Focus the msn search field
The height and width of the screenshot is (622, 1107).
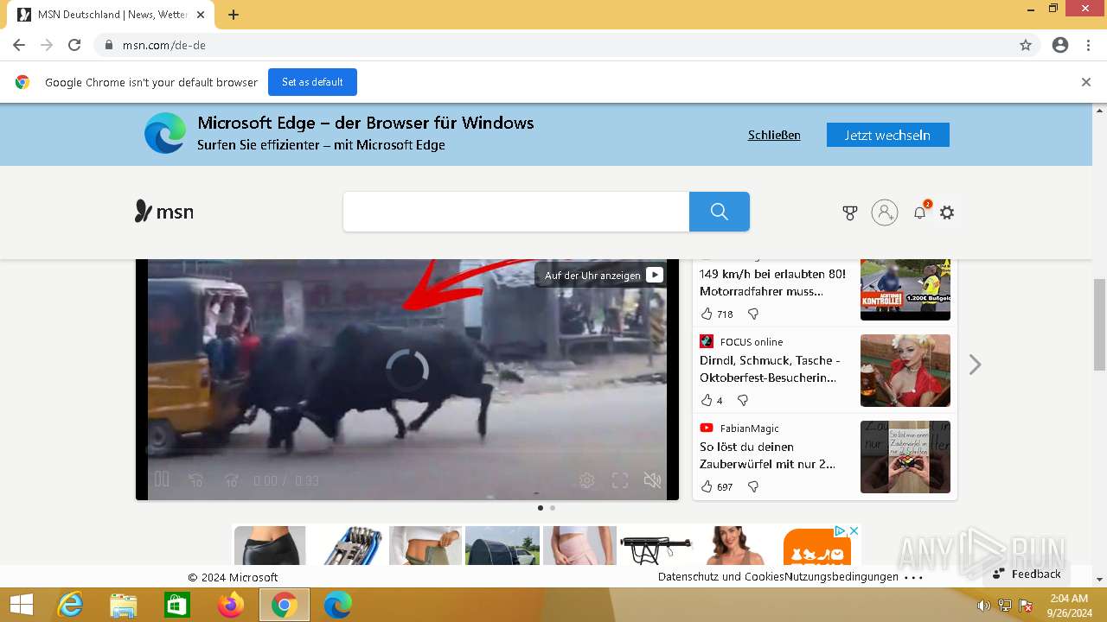coord(516,212)
